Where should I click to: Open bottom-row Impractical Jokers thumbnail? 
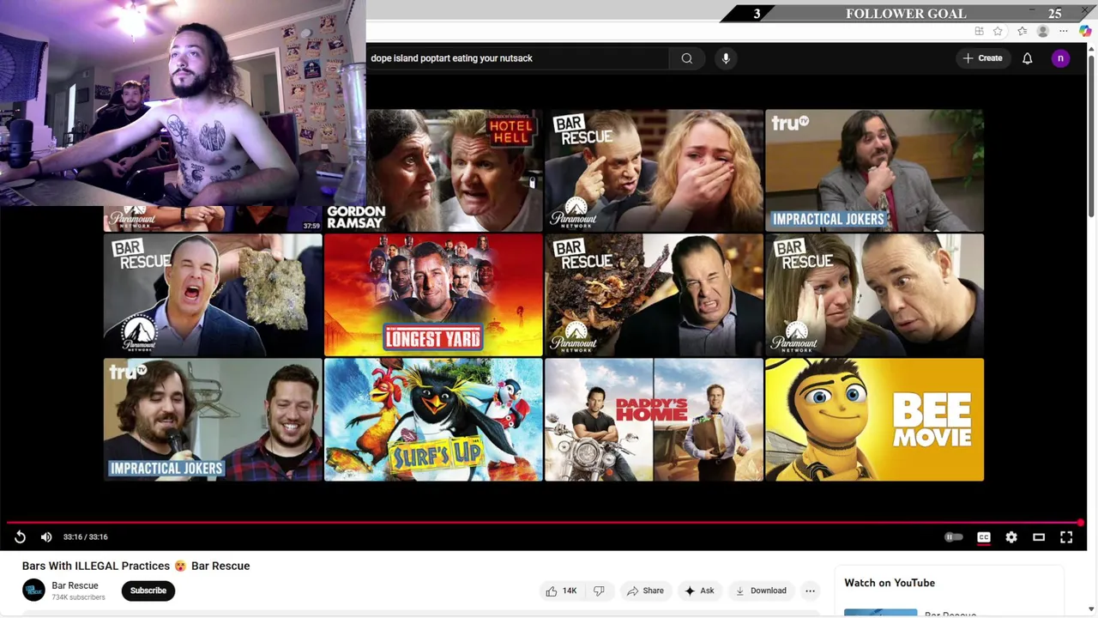tap(213, 420)
